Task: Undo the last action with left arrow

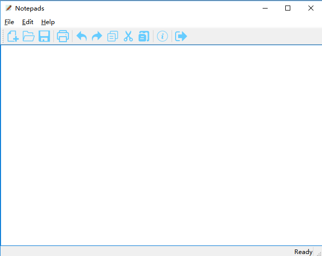Action: point(82,36)
